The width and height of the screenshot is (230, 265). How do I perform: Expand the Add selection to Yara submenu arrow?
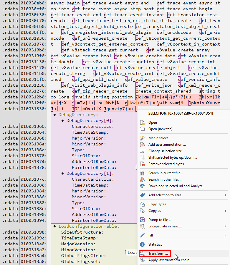click(225, 195)
